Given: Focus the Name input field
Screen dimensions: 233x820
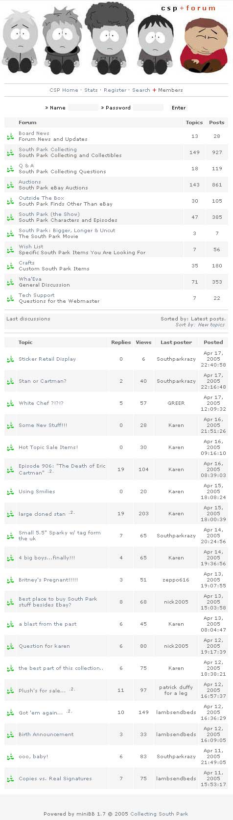Looking at the screenshot, I should (83, 108).
